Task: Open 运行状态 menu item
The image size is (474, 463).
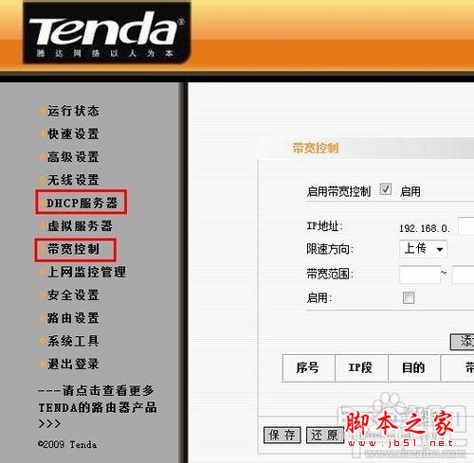Action: tap(73, 111)
